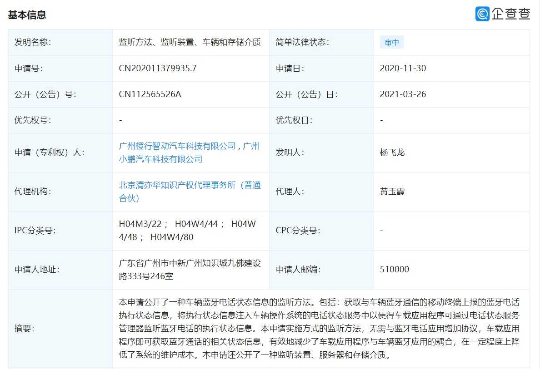The width and height of the screenshot is (540, 369).
Task: Click the 企查查 logo icon
Action: tap(482, 14)
